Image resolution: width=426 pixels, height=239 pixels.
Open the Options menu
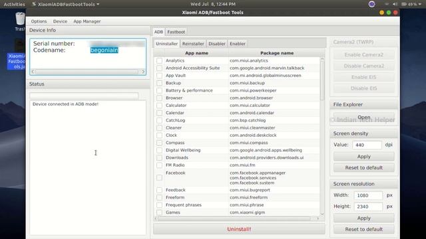tap(39, 21)
